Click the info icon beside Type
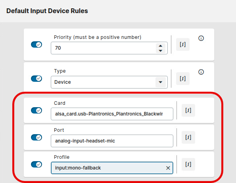 201,72
